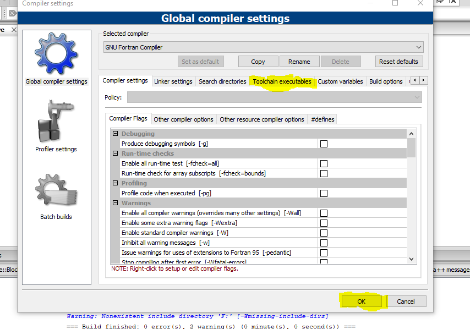Click the scrollbar down arrow in flags list
The image size is (470, 329).
coord(411,259)
